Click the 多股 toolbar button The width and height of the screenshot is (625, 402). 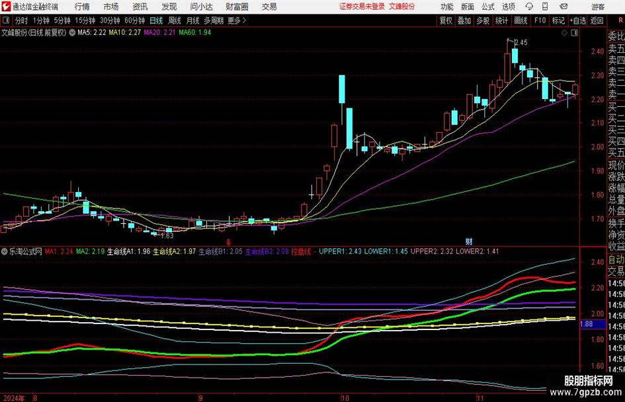pos(483,20)
